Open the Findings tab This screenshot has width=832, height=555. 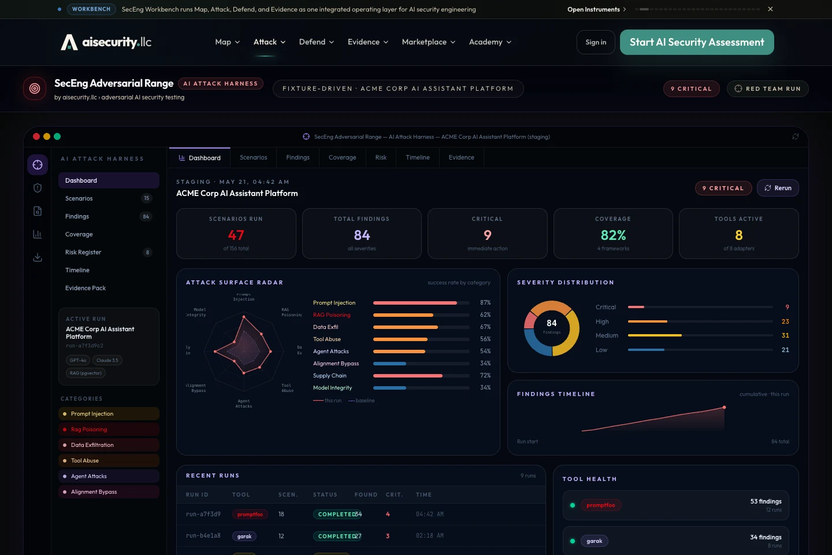click(x=298, y=158)
